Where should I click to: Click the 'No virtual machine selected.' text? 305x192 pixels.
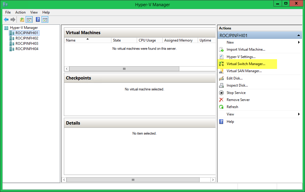click(x=145, y=89)
